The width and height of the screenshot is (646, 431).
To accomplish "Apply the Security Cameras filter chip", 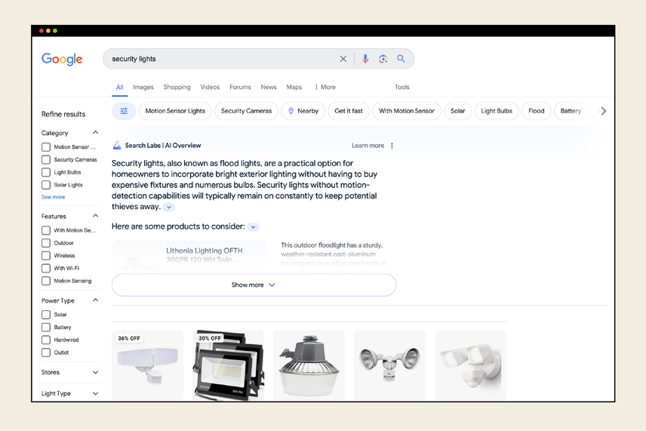I will [246, 111].
